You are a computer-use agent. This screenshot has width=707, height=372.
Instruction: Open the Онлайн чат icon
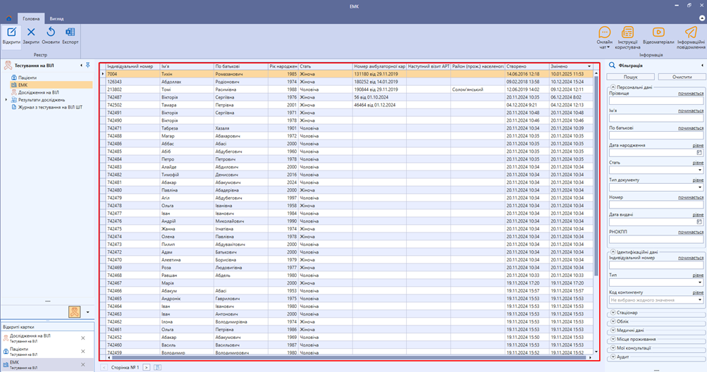click(605, 32)
